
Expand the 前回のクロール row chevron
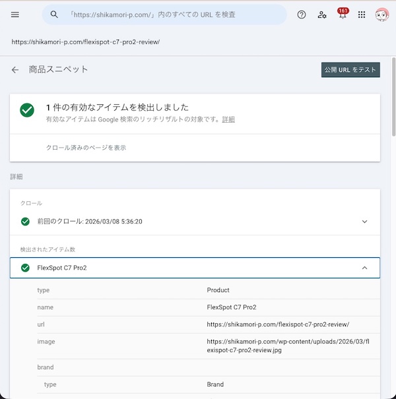point(364,222)
